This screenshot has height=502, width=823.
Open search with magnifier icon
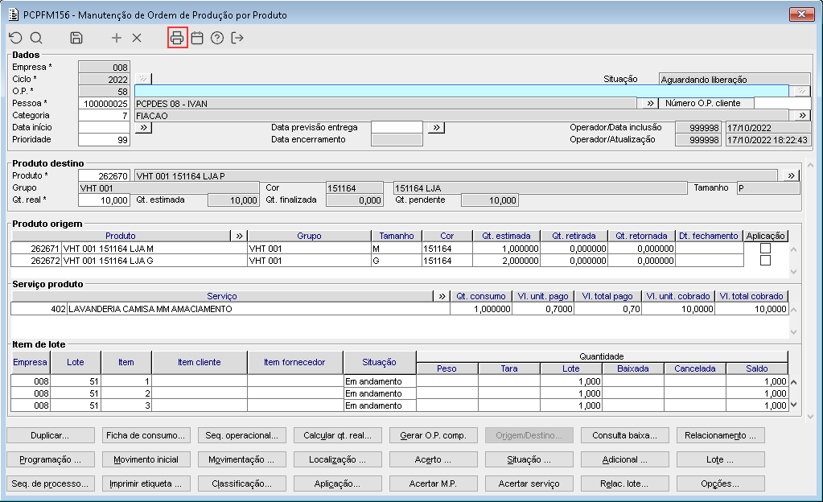(x=36, y=38)
